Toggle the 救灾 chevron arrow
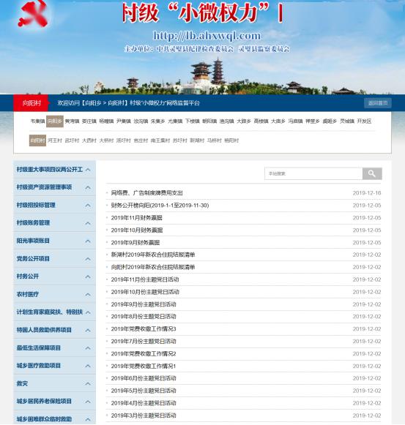 coord(88,383)
